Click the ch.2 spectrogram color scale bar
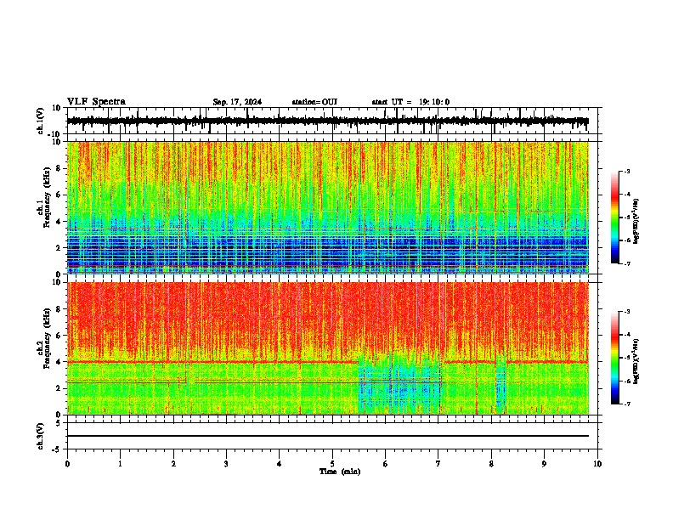Image resolution: width=673 pixels, height=520 pixels. (614, 358)
